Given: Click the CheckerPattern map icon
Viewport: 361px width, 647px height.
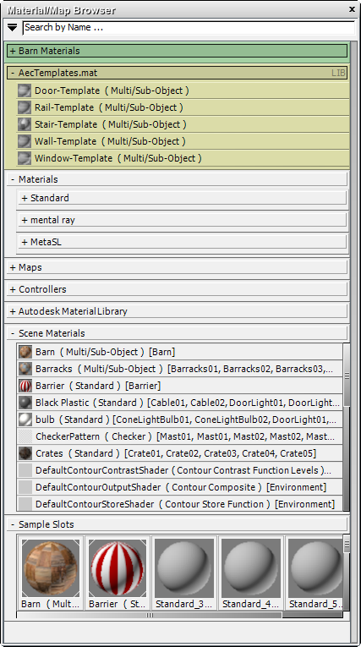Looking at the screenshot, I should pyautogui.click(x=25, y=436).
